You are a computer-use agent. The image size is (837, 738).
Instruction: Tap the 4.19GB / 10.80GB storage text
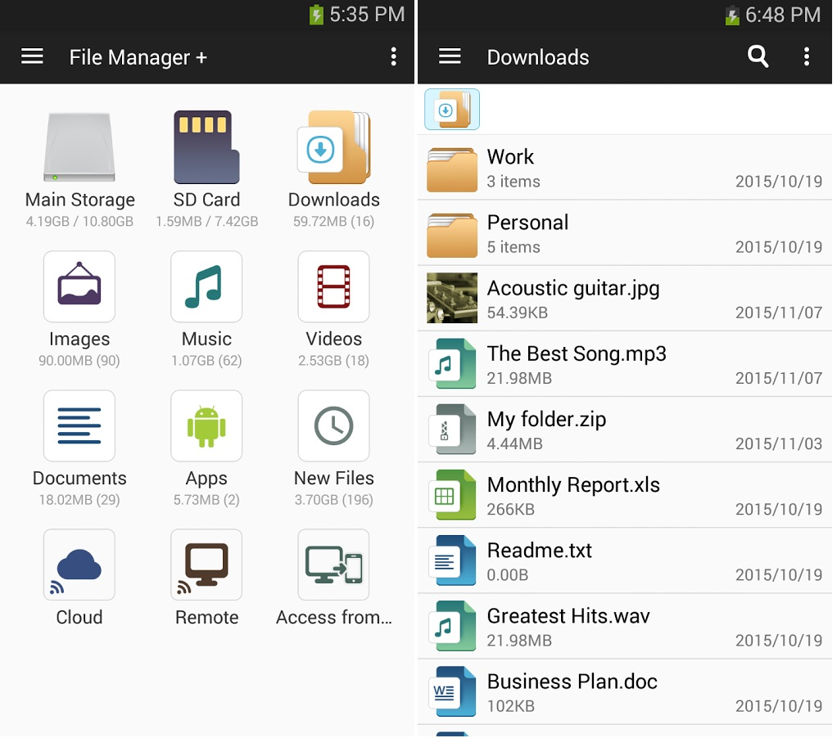click(79, 221)
